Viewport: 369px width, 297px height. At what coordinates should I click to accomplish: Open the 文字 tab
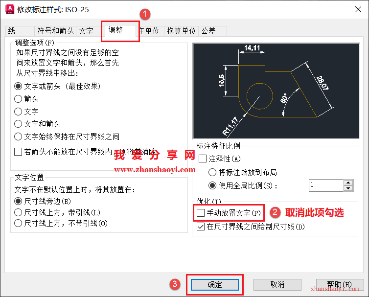click(x=86, y=31)
